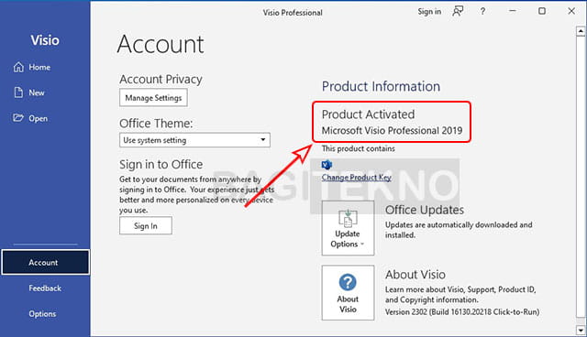Open the Feedback section
The height and width of the screenshot is (337, 587).
click(45, 288)
